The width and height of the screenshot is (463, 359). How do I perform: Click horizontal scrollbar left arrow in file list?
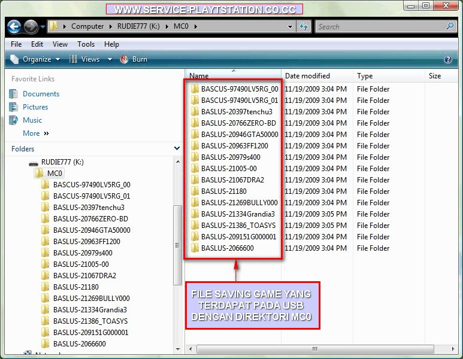190,349
